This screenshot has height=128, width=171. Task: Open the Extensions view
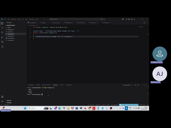pos(2,42)
